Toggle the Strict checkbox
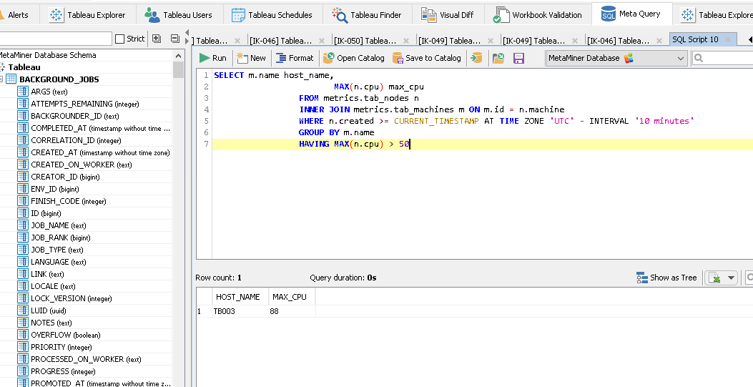 point(120,39)
